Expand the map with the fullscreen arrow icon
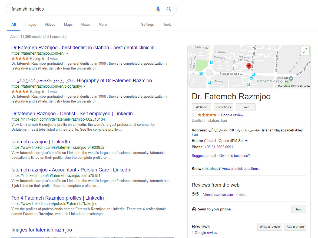The height and width of the screenshot is (238, 318). pyautogui.click(x=305, y=51)
